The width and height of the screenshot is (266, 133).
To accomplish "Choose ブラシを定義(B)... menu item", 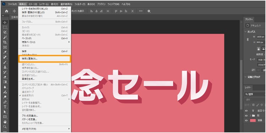I will point(45,116).
